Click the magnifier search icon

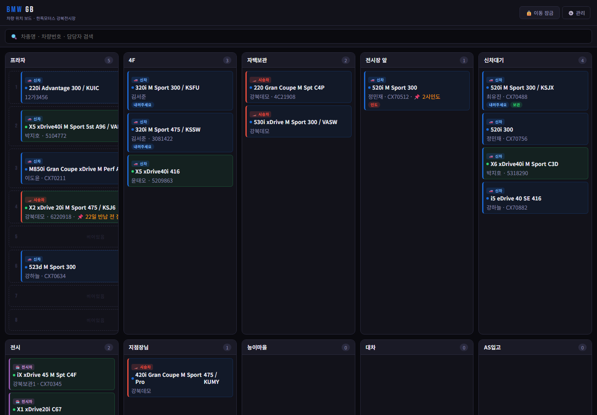(x=14, y=37)
